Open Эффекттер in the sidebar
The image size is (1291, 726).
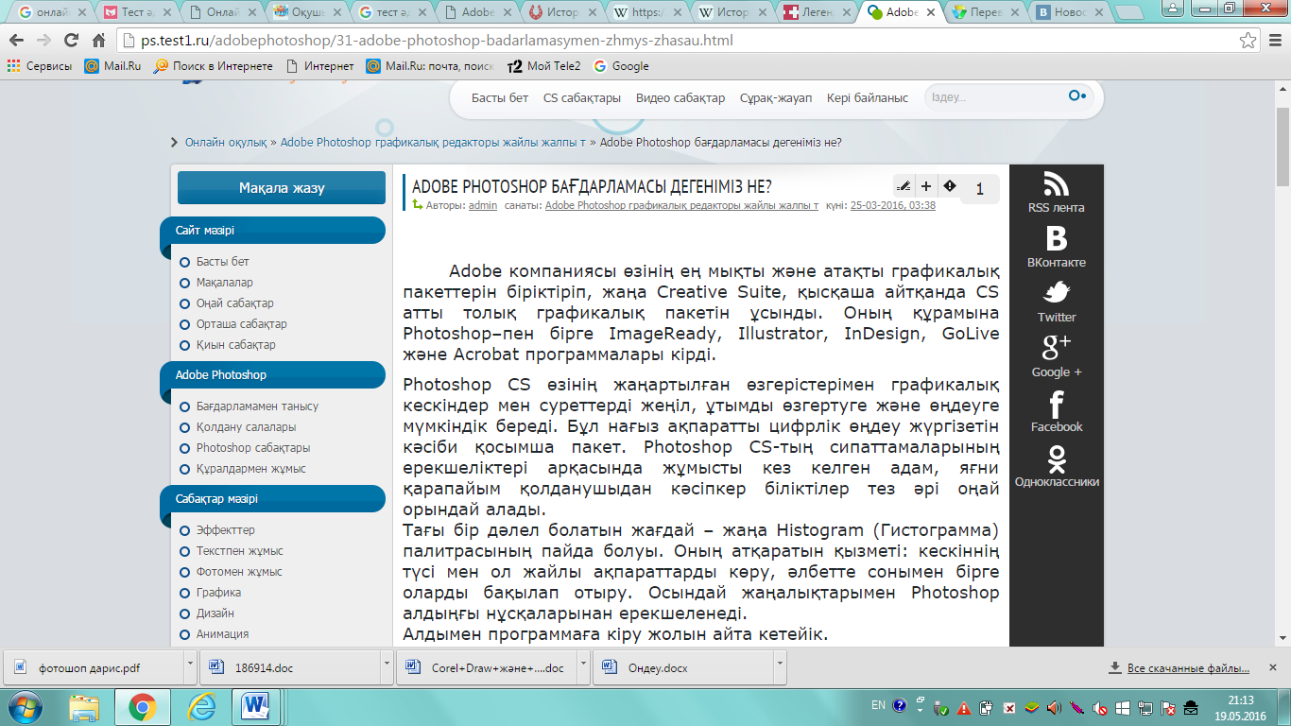[x=226, y=530]
